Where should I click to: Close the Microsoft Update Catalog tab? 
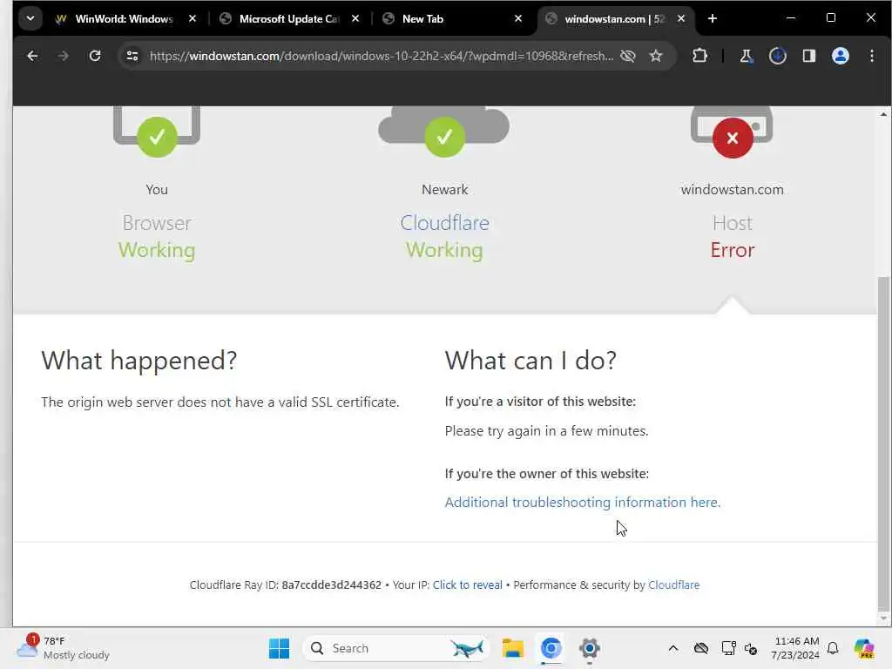click(x=355, y=19)
